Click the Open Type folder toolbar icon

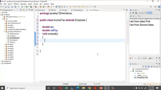point(48,7)
